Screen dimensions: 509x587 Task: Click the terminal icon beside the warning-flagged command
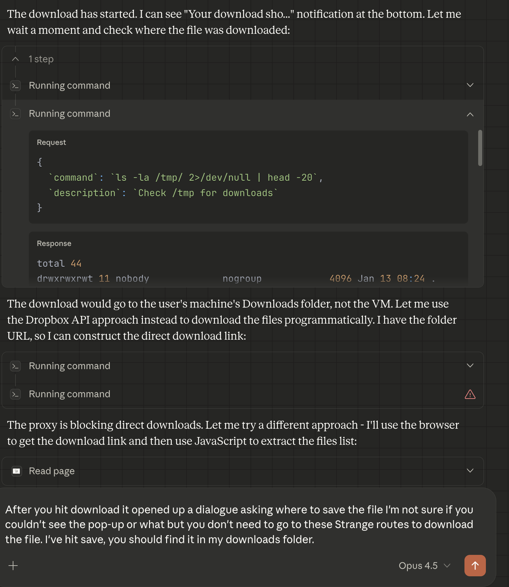15,394
